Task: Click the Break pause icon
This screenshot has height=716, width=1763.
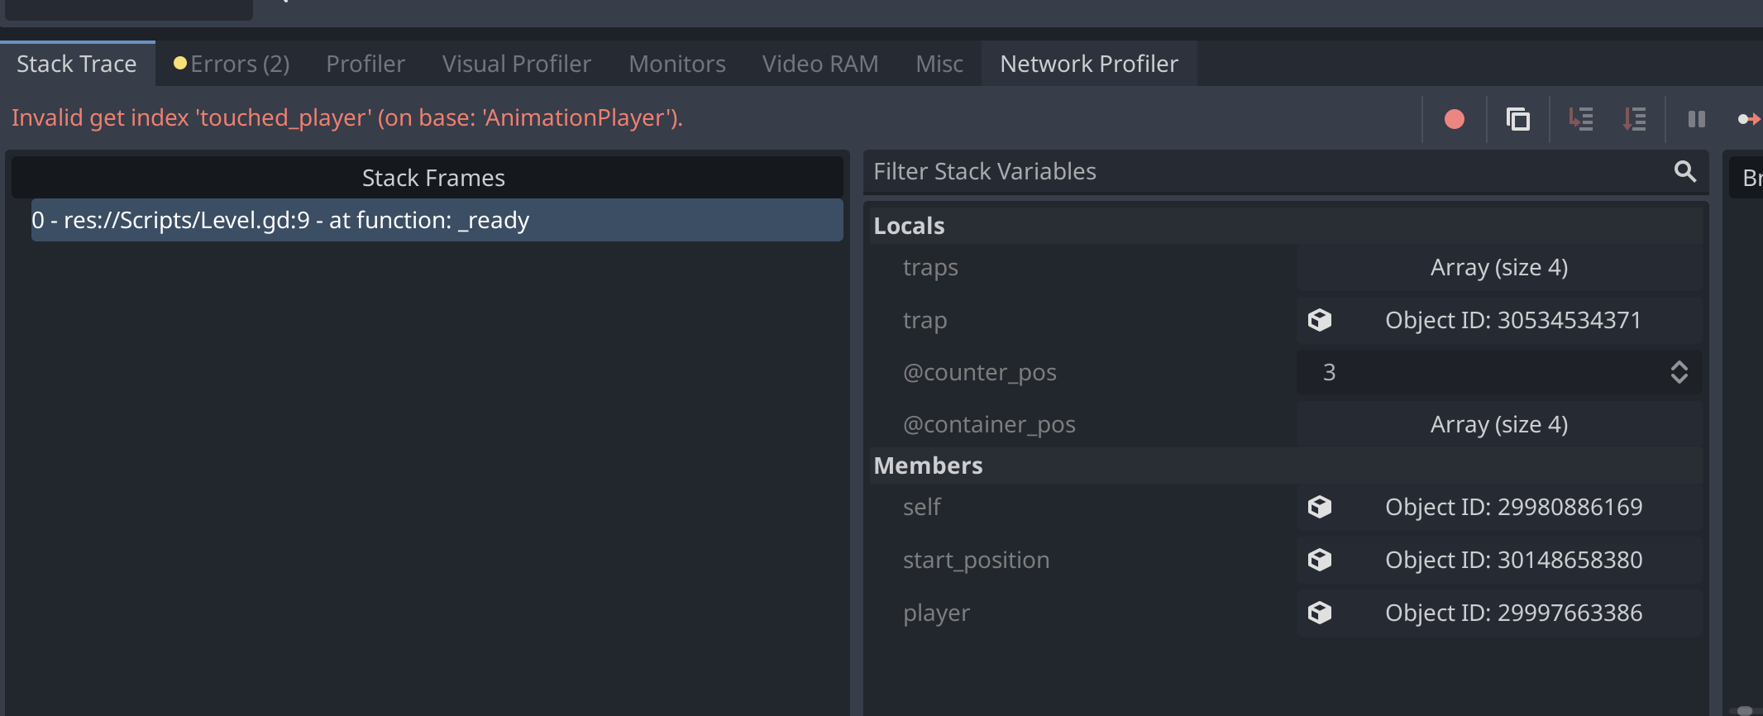Action: click(x=1696, y=120)
